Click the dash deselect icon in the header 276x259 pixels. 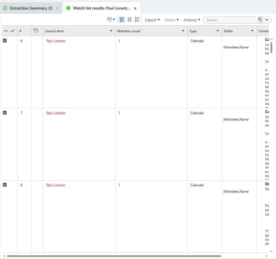[6, 31]
